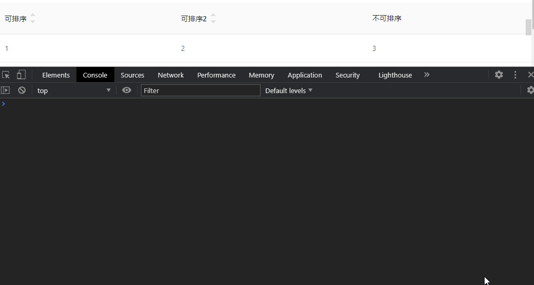
Task: Activate the inspect element picker icon
Action: tap(6, 75)
